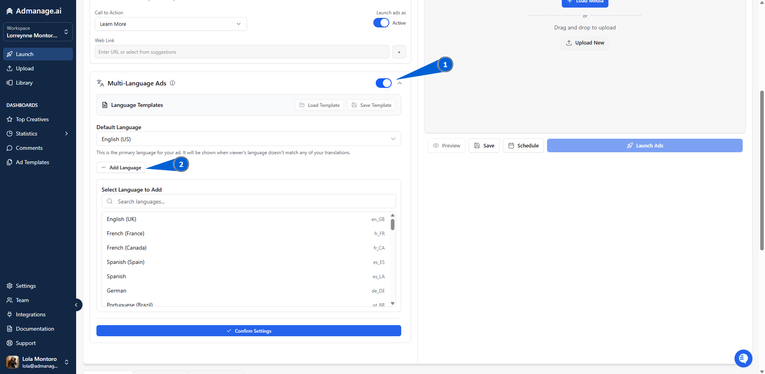
Task: Open Lola Montoro account menu
Action: (38, 362)
